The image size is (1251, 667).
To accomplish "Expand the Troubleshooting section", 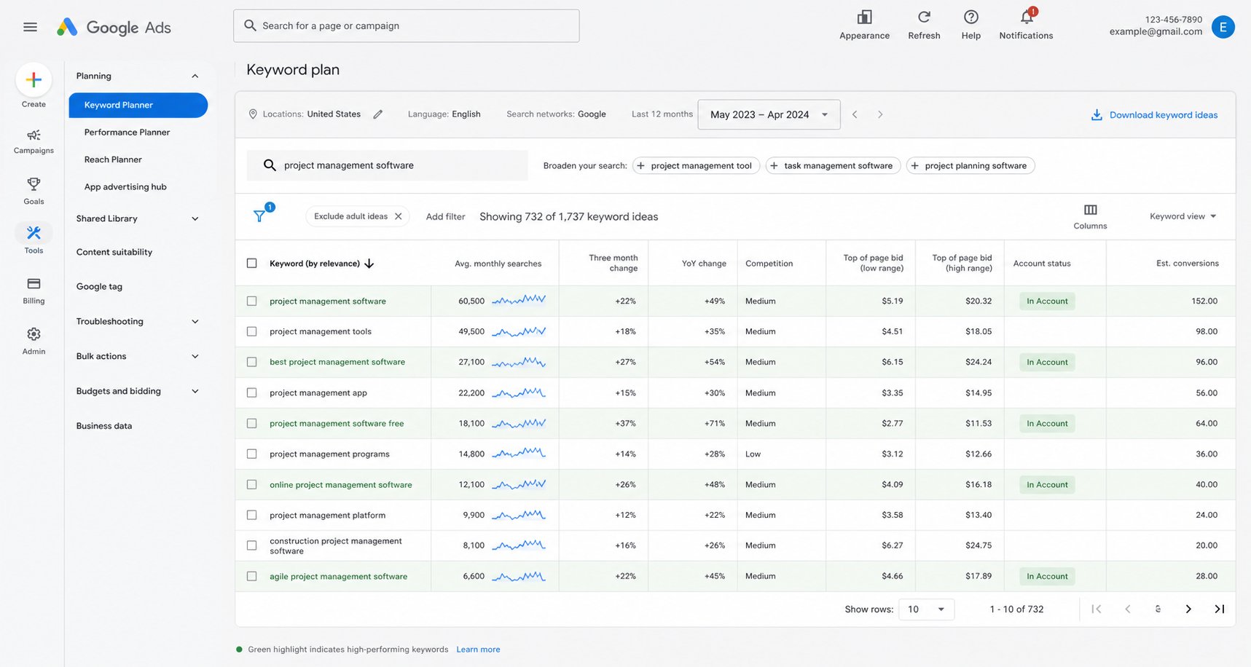I will coord(195,321).
